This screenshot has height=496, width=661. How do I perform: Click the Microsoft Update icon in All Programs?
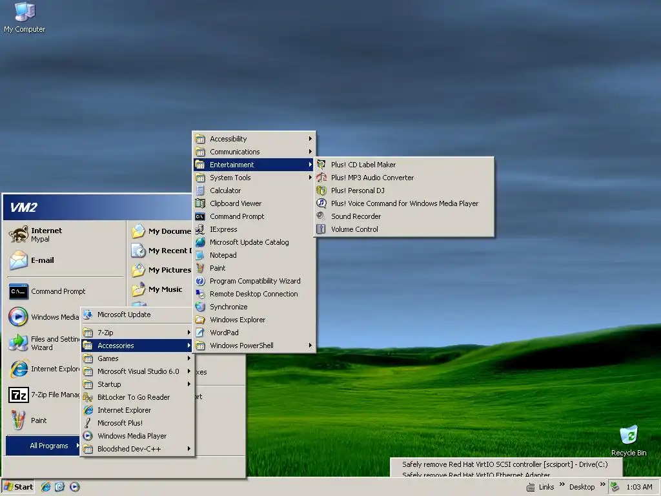point(88,315)
